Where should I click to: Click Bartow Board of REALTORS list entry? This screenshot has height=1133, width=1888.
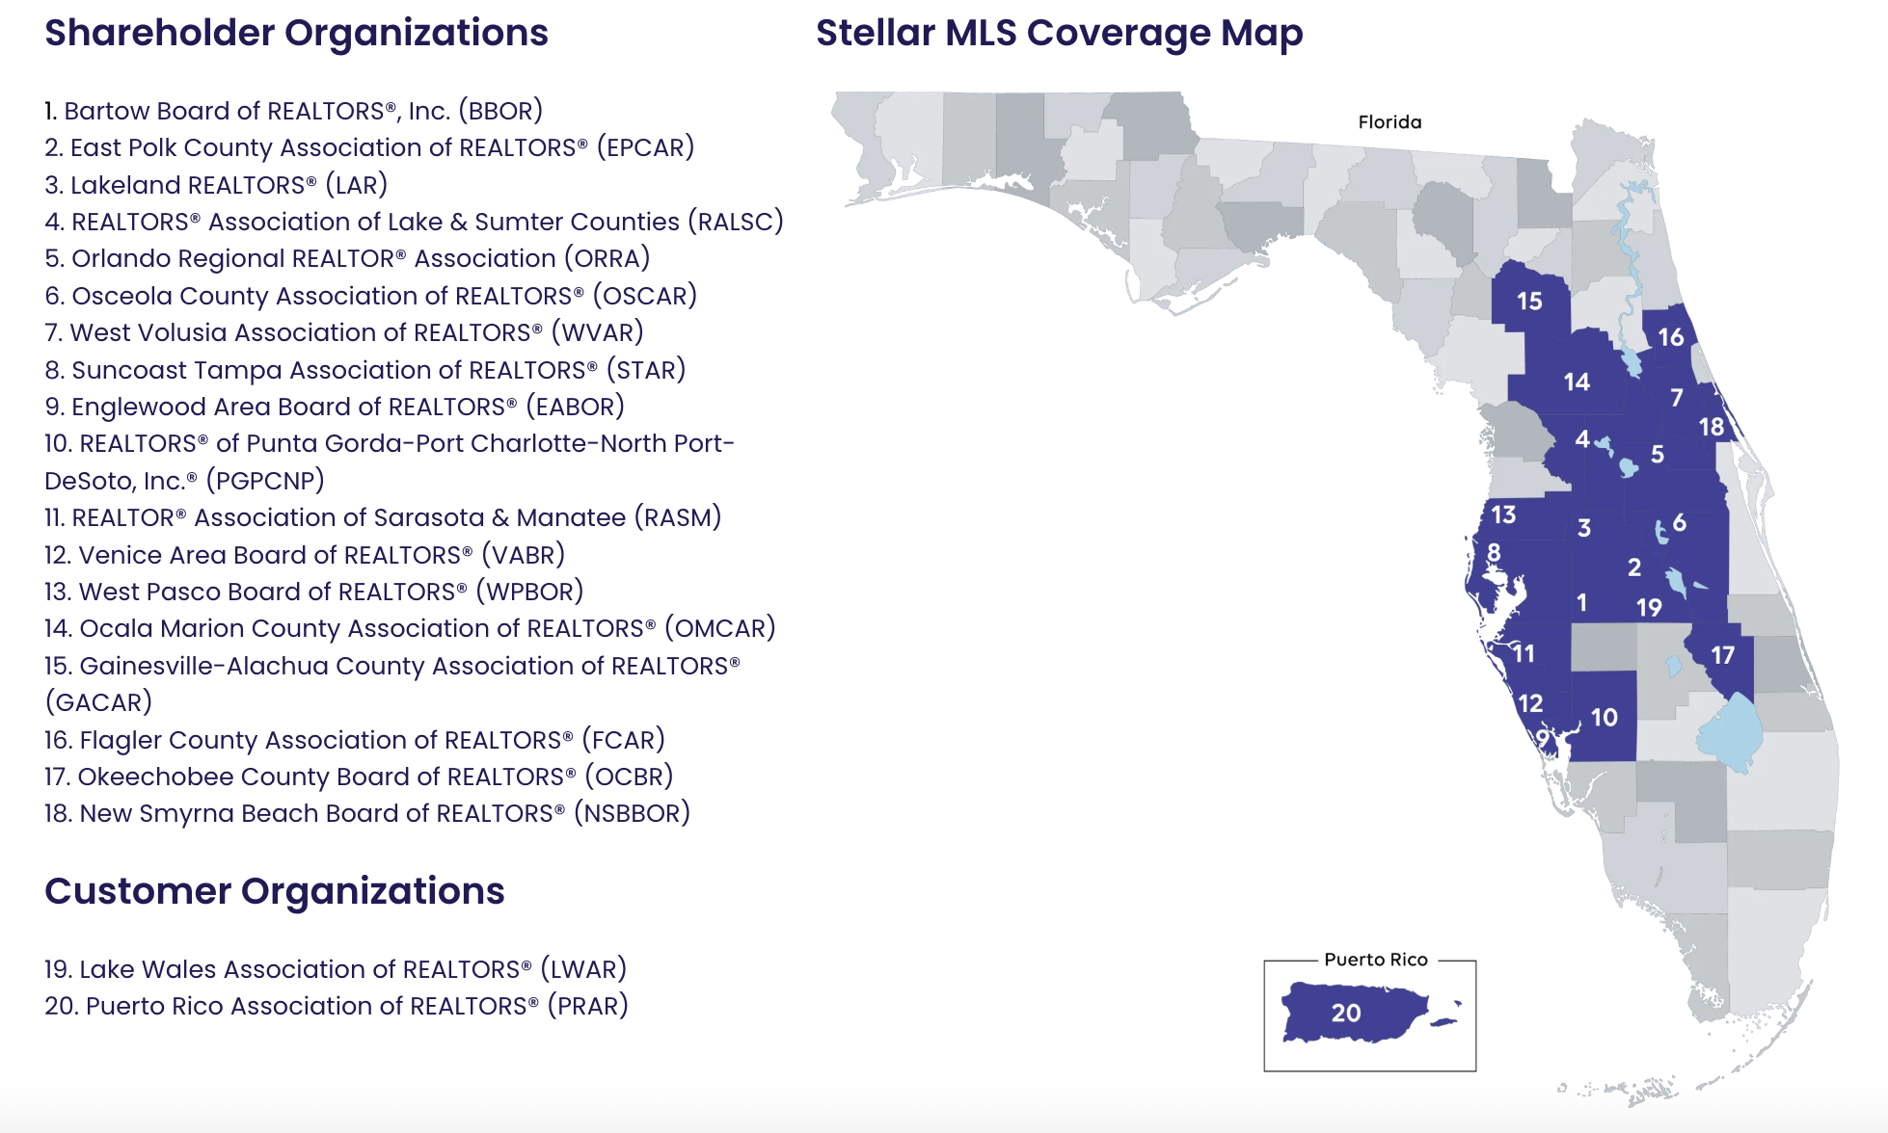pyautogui.click(x=294, y=111)
